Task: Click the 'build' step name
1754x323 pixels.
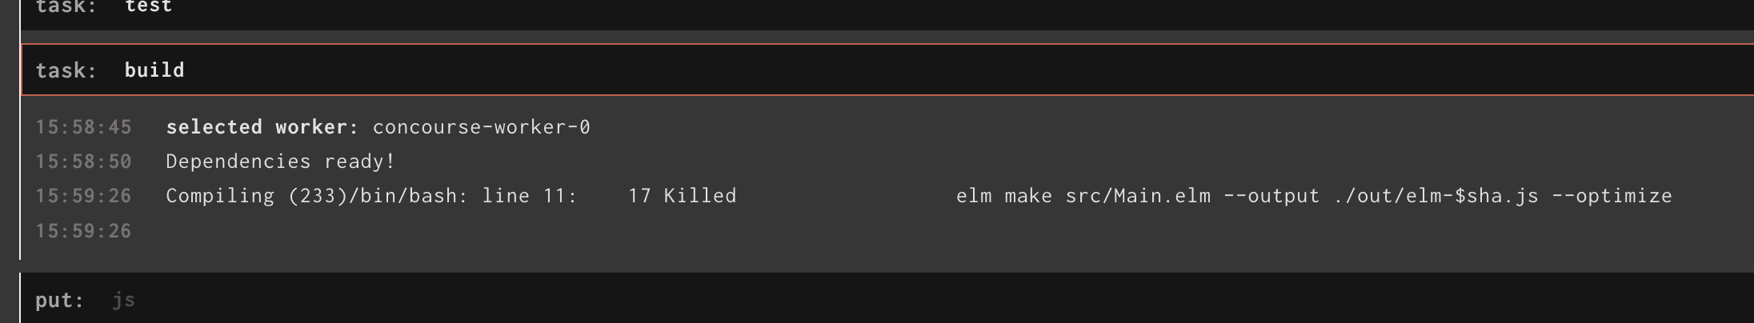Action: click(x=154, y=70)
